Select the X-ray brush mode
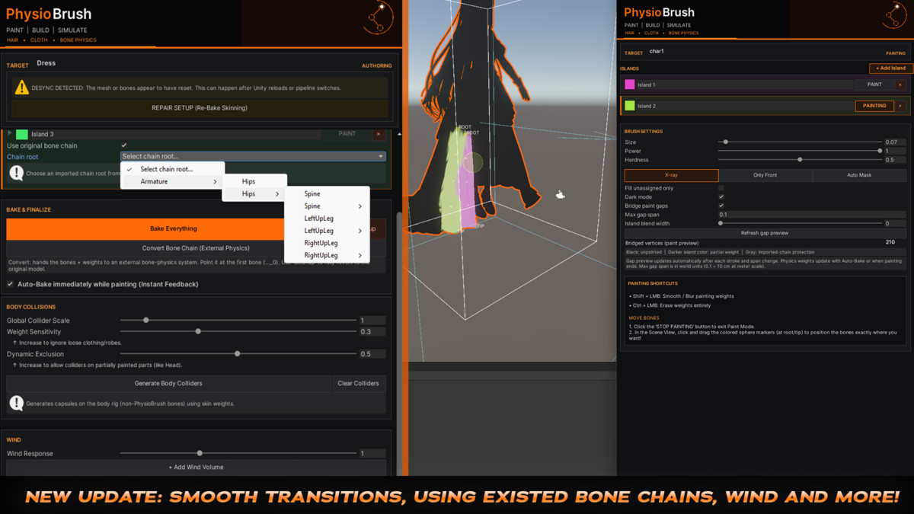 click(671, 175)
